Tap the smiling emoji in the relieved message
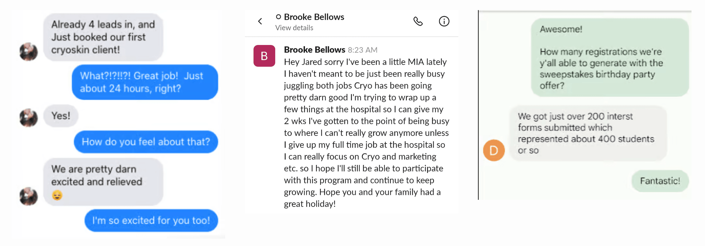The image size is (705, 246). (57, 195)
